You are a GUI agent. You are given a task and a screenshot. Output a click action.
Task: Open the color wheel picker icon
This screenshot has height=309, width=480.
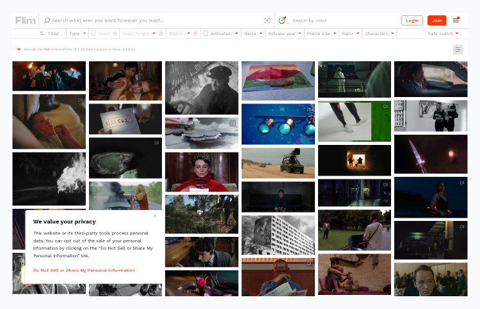click(282, 20)
